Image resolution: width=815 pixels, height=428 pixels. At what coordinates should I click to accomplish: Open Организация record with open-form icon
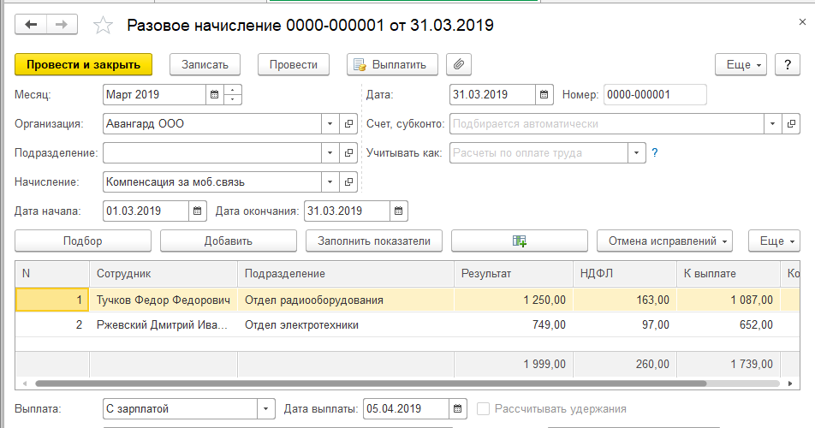click(348, 124)
